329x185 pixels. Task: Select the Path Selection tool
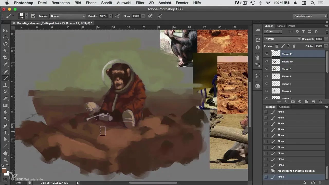click(x=5, y=139)
